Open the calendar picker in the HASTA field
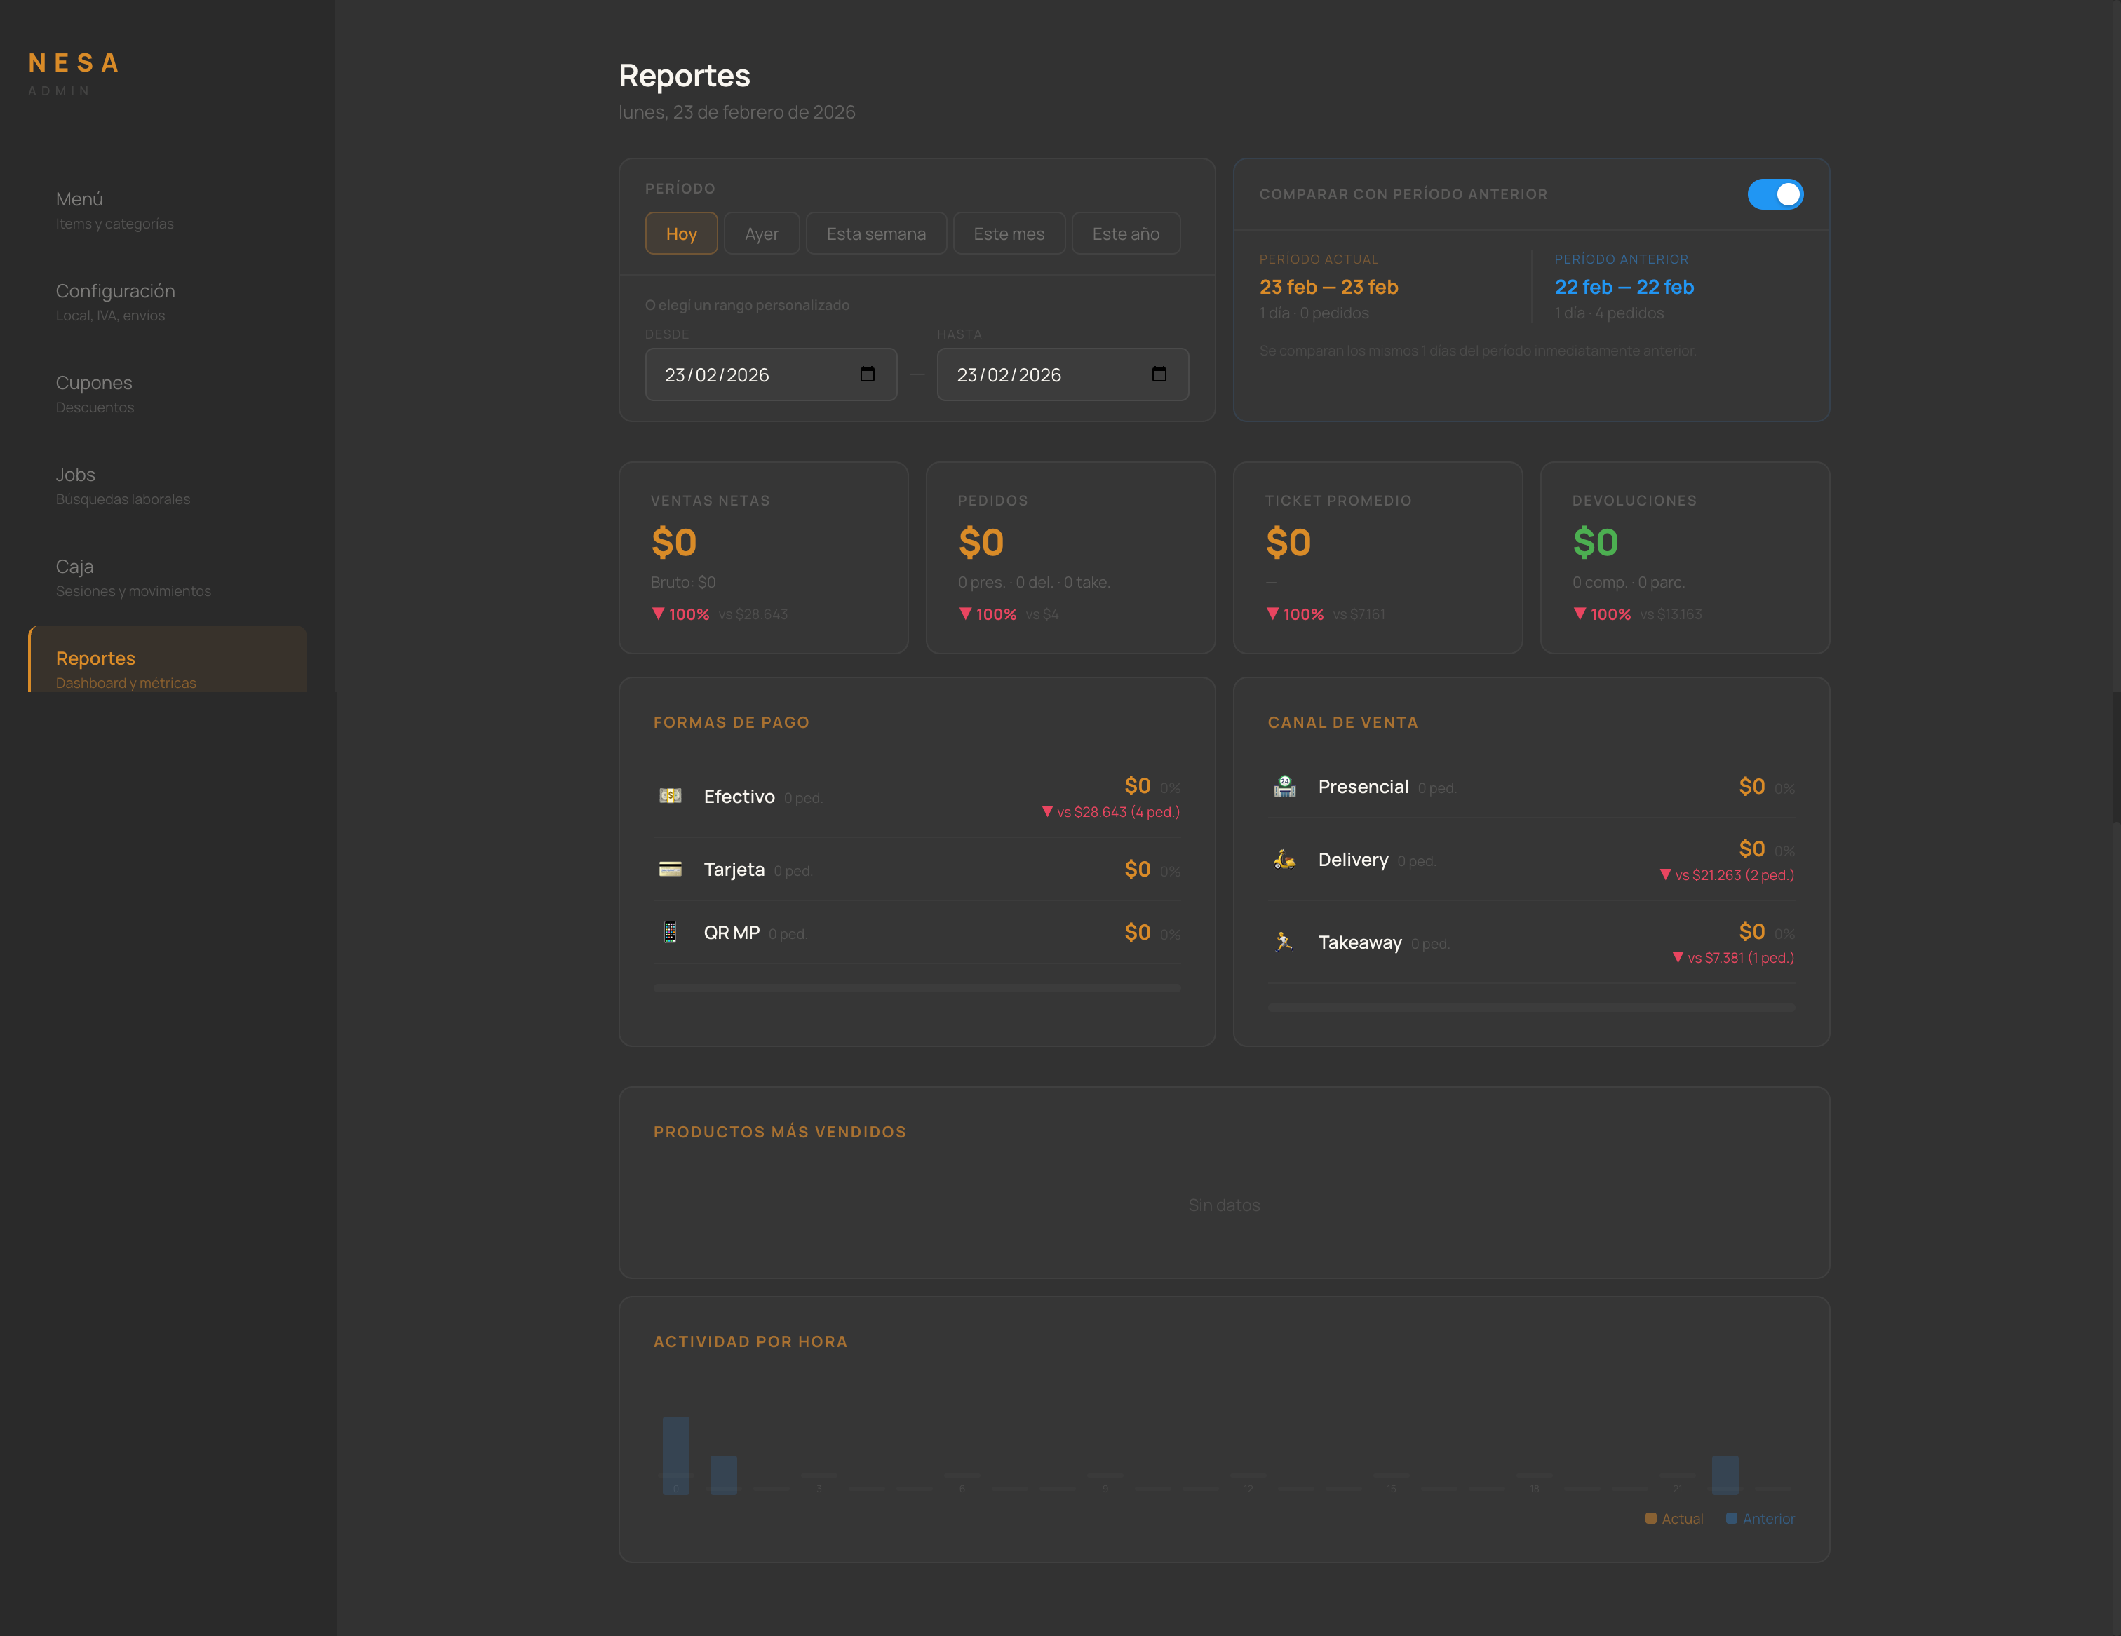 [x=1159, y=374]
